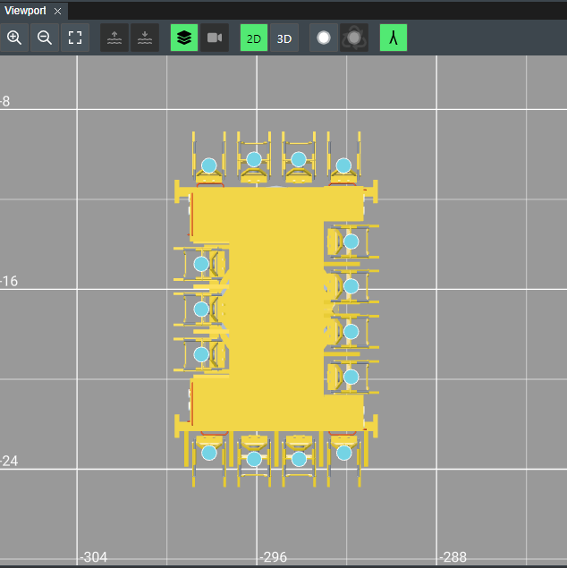The width and height of the screenshot is (567, 568).
Task: Click the grid label -304
Action: pos(93,556)
